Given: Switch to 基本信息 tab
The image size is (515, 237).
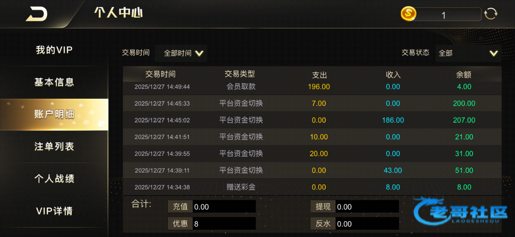Looking at the screenshot, I should click(x=54, y=82).
